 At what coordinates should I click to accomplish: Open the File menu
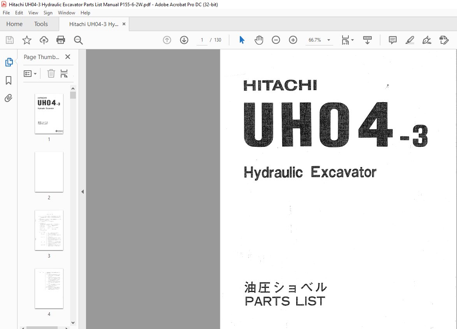pos(6,13)
